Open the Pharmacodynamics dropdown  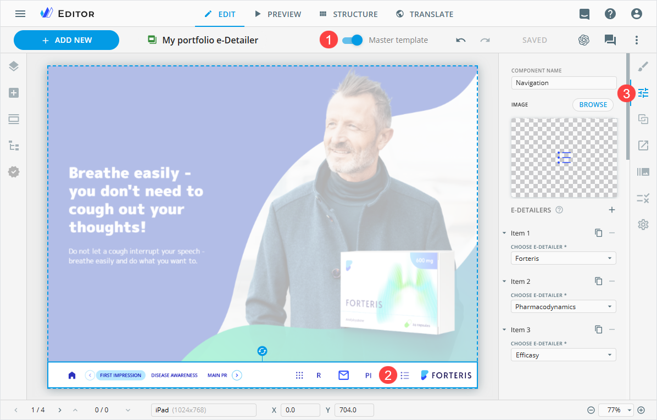point(564,307)
